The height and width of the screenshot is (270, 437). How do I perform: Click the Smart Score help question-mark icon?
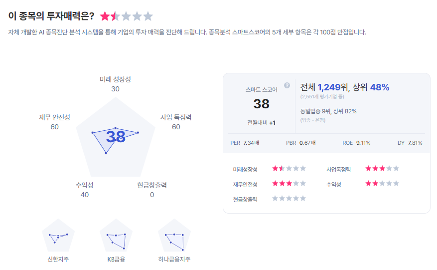coord(287,85)
